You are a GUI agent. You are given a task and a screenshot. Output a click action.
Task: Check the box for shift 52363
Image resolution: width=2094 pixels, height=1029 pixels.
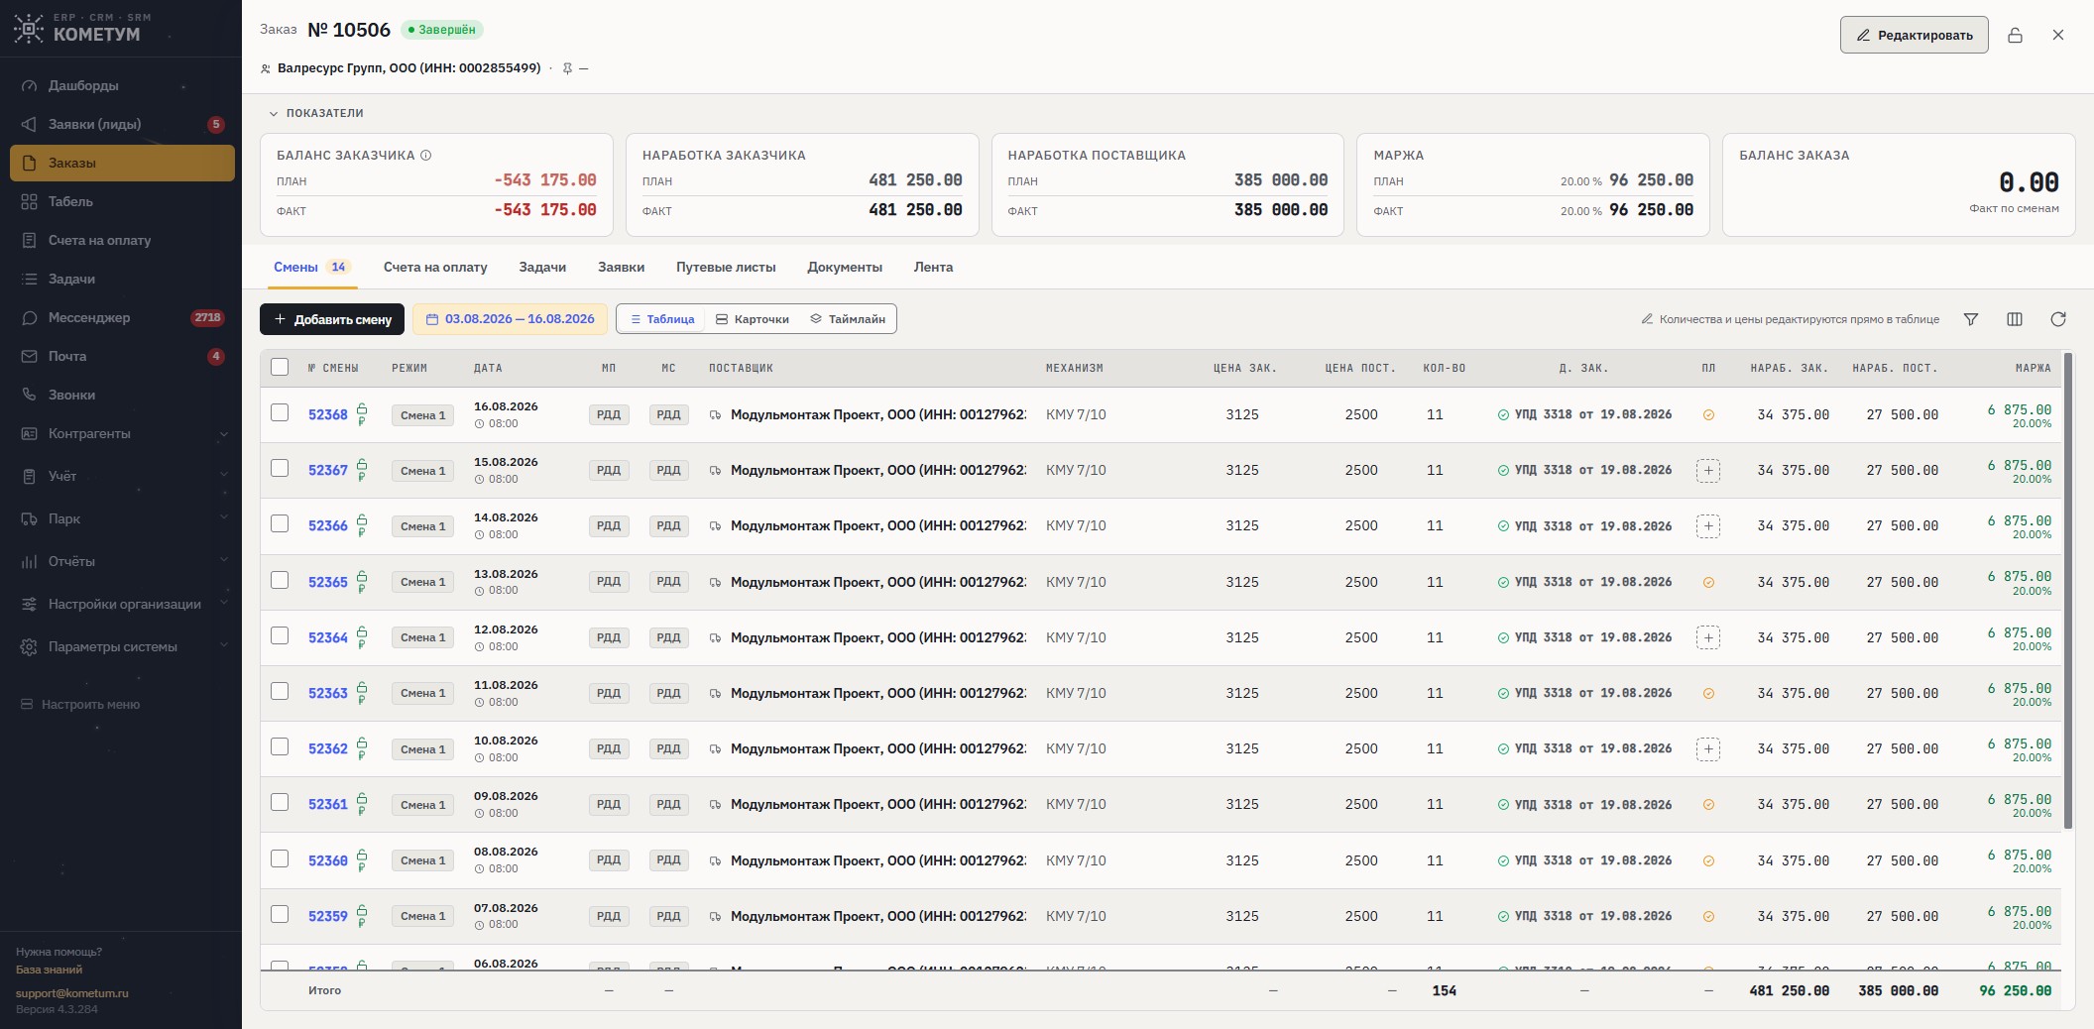280,691
